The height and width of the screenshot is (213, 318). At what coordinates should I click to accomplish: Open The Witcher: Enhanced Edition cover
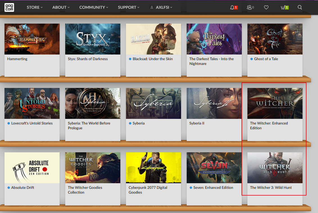[x=275, y=103]
